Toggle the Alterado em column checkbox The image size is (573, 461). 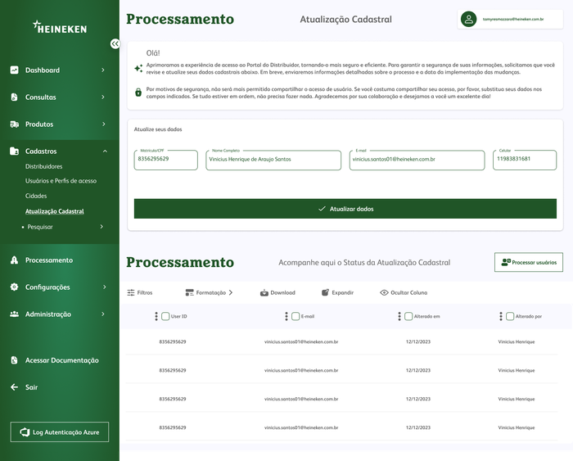408,316
